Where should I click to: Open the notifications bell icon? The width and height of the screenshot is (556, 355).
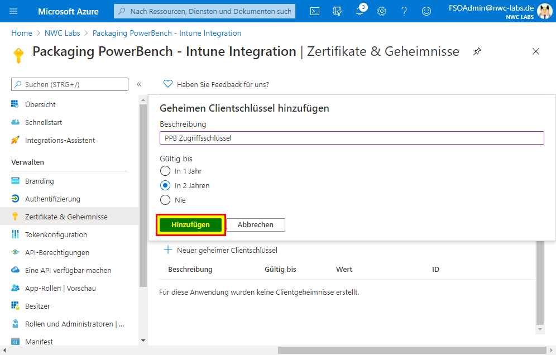coord(360,11)
